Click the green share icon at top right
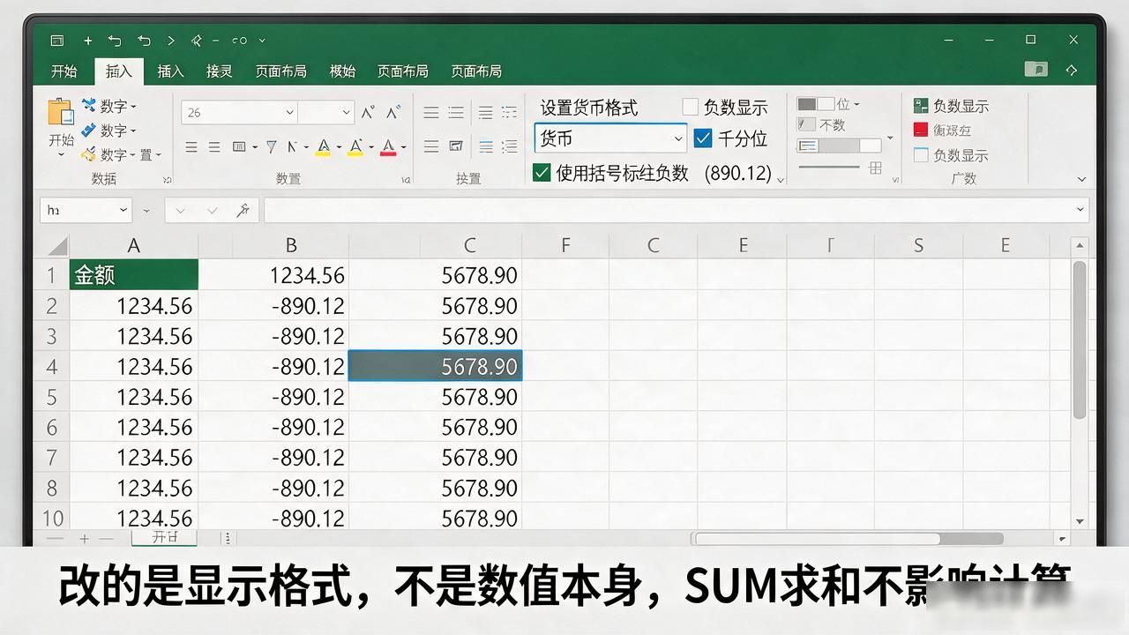This screenshot has width=1129, height=635. [1036, 70]
